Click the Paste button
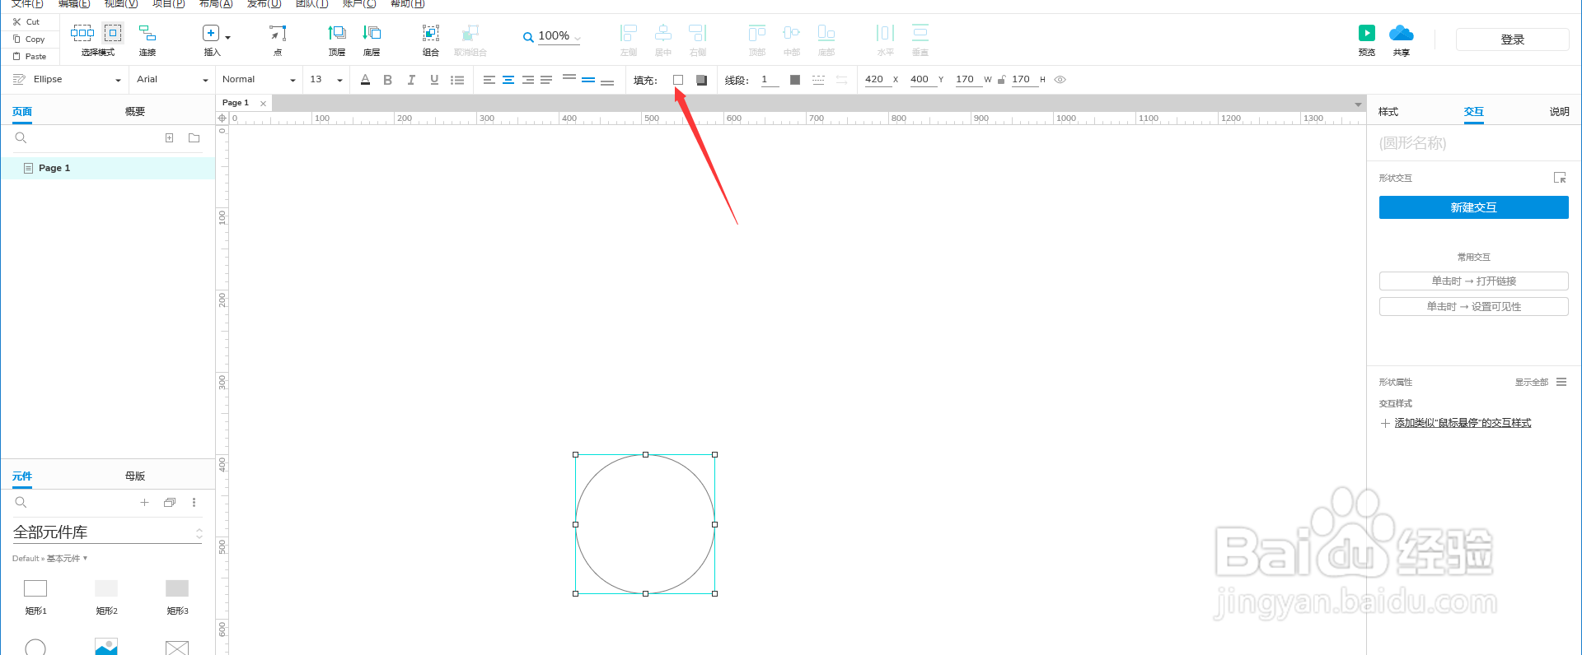Viewport: 1582px width, 655px height. [x=30, y=57]
